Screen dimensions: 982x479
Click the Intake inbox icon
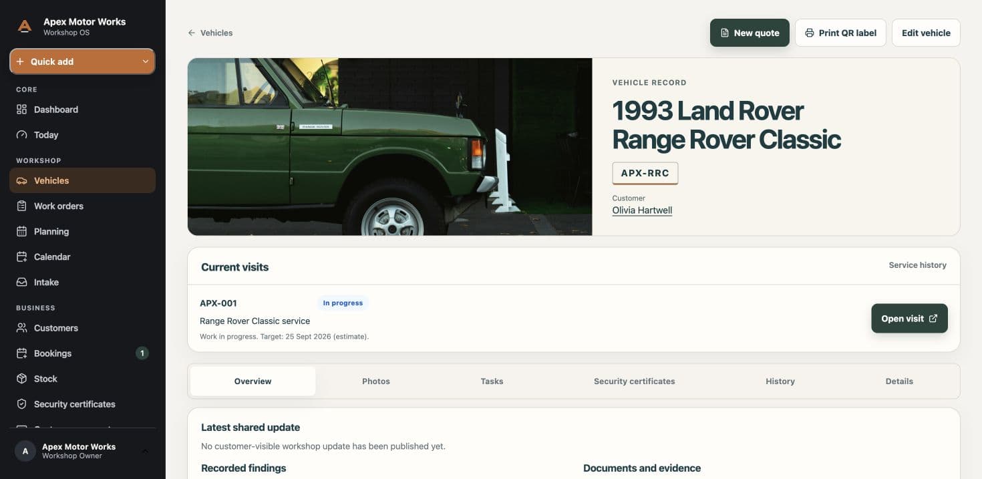(x=21, y=282)
